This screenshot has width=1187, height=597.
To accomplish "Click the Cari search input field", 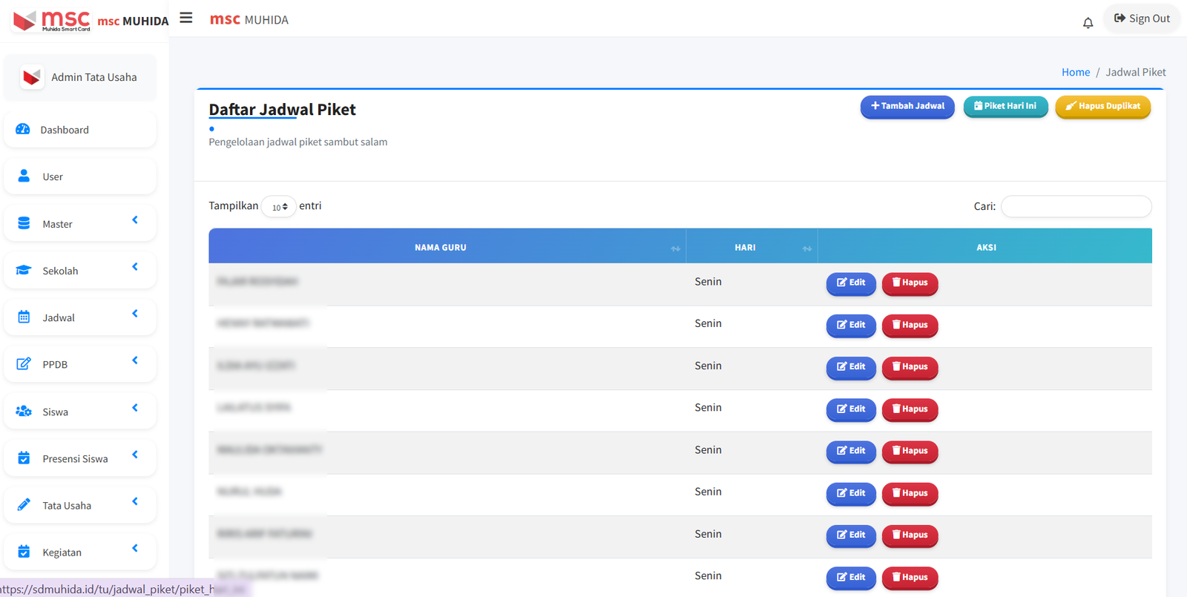I will [x=1076, y=206].
